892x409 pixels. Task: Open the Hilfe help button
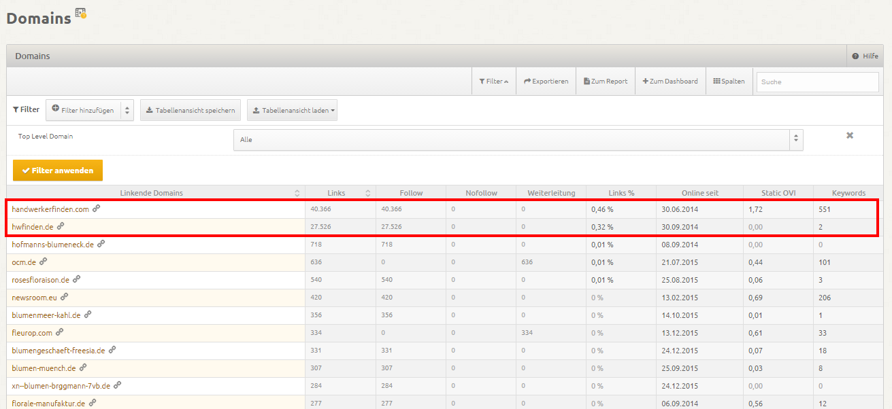click(865, 56)
